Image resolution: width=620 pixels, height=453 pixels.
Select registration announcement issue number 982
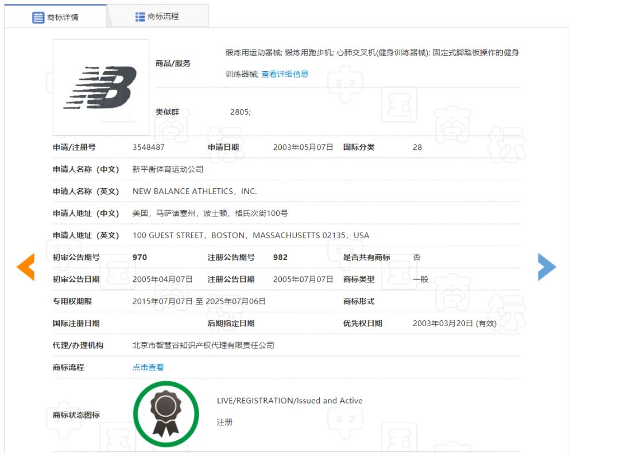coord(280,257)
